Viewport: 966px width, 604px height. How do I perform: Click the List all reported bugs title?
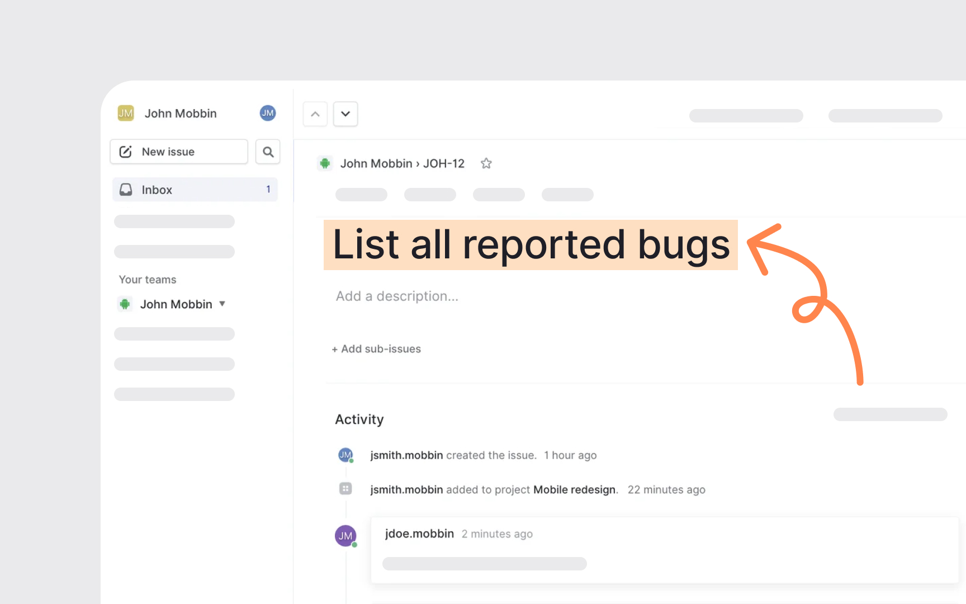pos(531,245)
